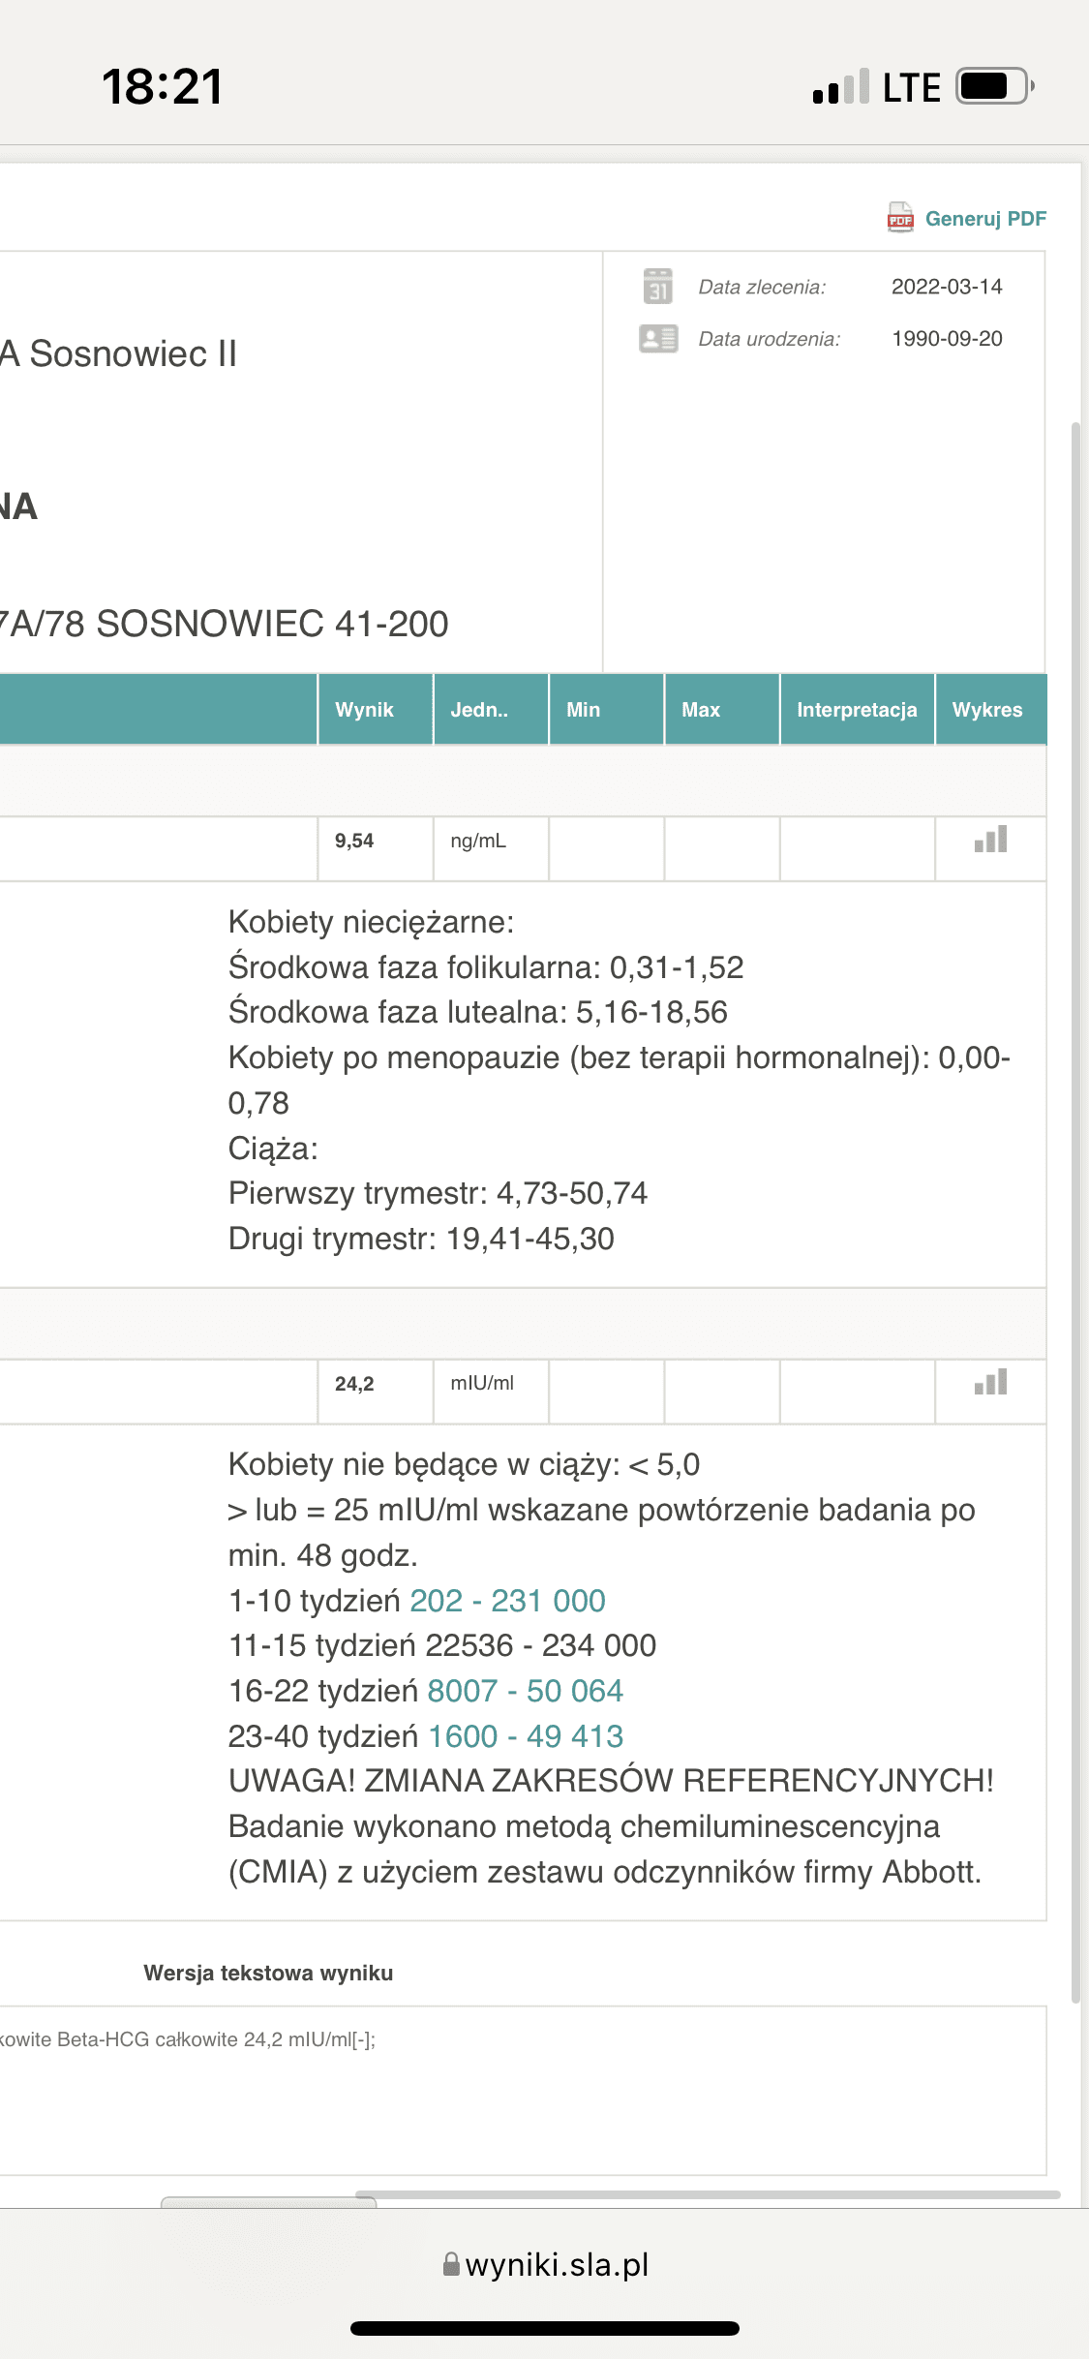
Task: Tap the battery icon in status bar
Action: pyautogui.click(x=994, y=86)
